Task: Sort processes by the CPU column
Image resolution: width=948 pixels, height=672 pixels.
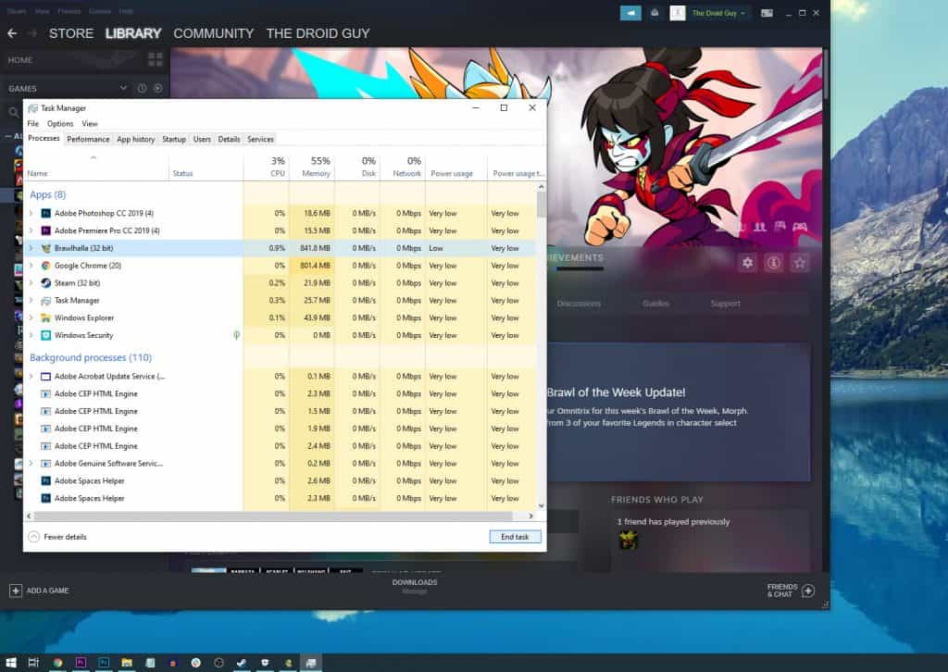Action: (x=267, y=167)
